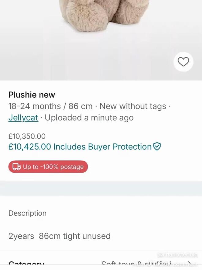
Task: Tap the £10,425.00 total price amount
Action: 30,147
